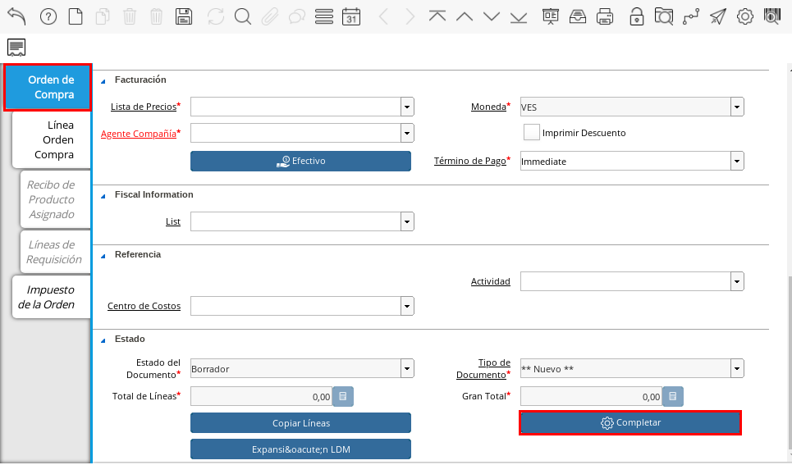Click the Request paper plane icon
Viewport: 792px width, 465px height.
pyautogui.click(x=718, y=16)
